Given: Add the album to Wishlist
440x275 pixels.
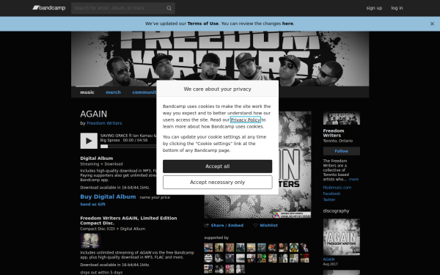Looking at the screenshot, I should pyautogui.click(x=268, y=225).
